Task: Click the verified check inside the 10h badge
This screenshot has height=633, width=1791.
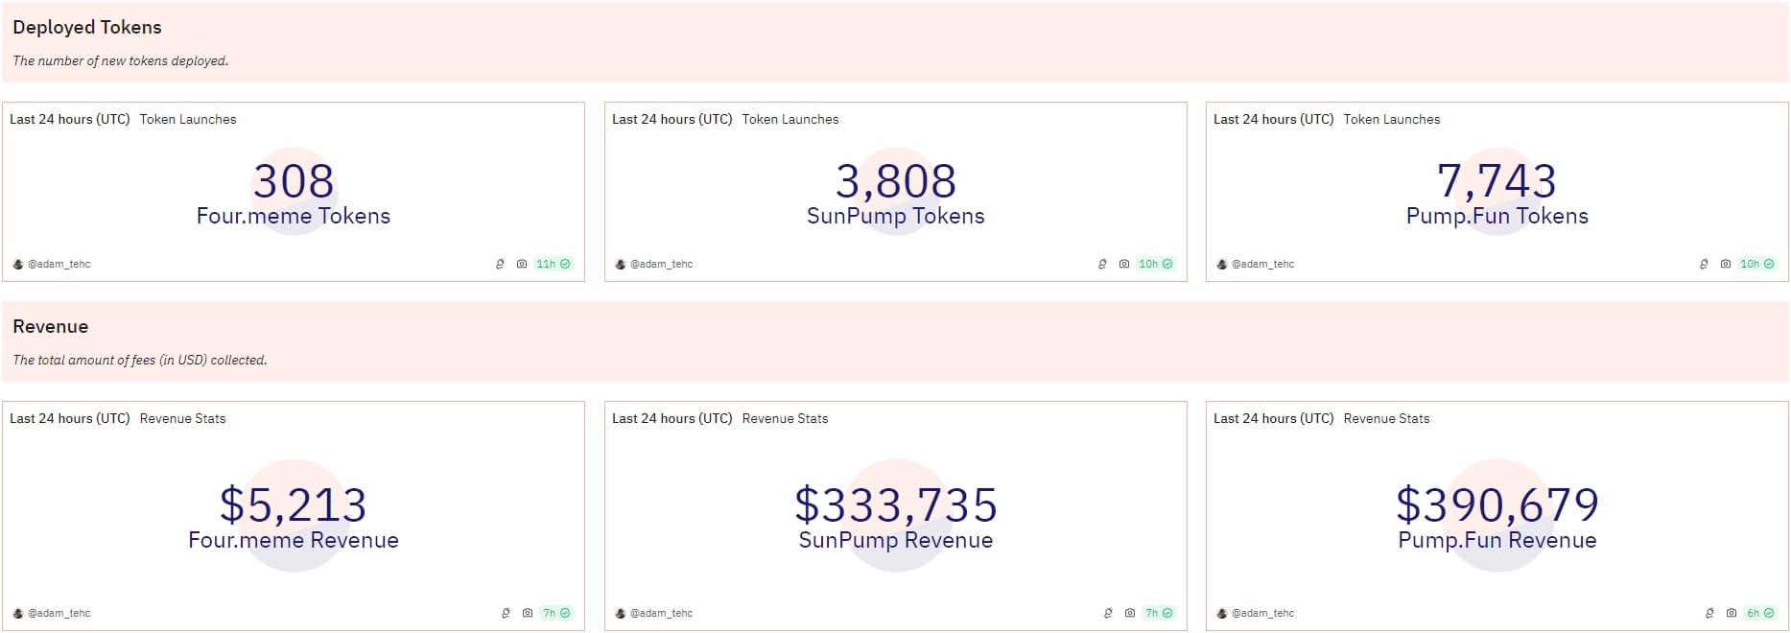Action: [x=1167, y=263]
